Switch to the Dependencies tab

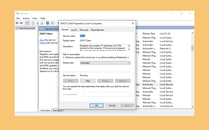pos(97,30)
